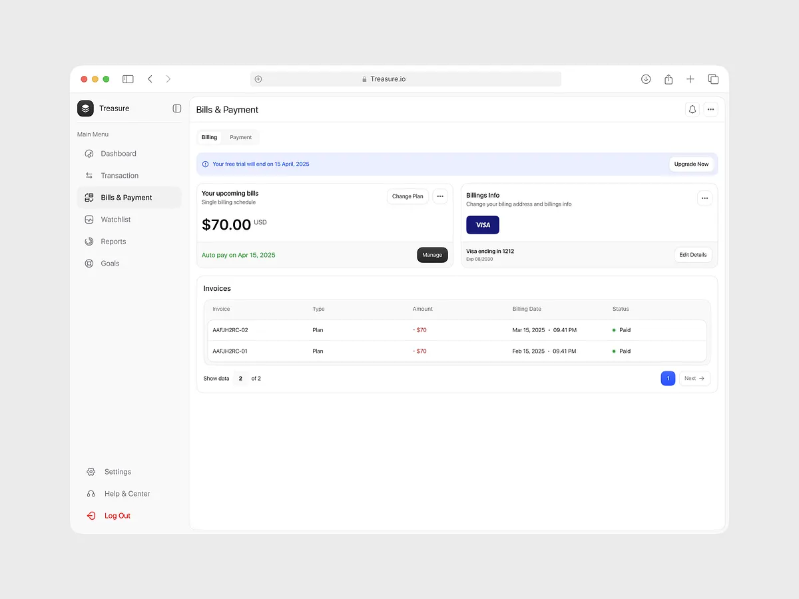
Task: Open the Watchlist icon in sidebar
Action: [x=89, y=219]
